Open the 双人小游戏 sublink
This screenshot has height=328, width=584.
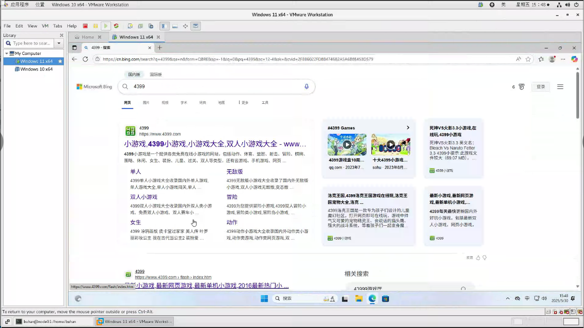coord(144,197)
